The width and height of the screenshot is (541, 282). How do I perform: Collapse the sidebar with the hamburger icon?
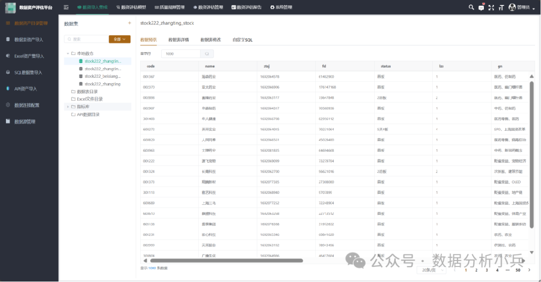pyautogui.click(x=66, y=7)
